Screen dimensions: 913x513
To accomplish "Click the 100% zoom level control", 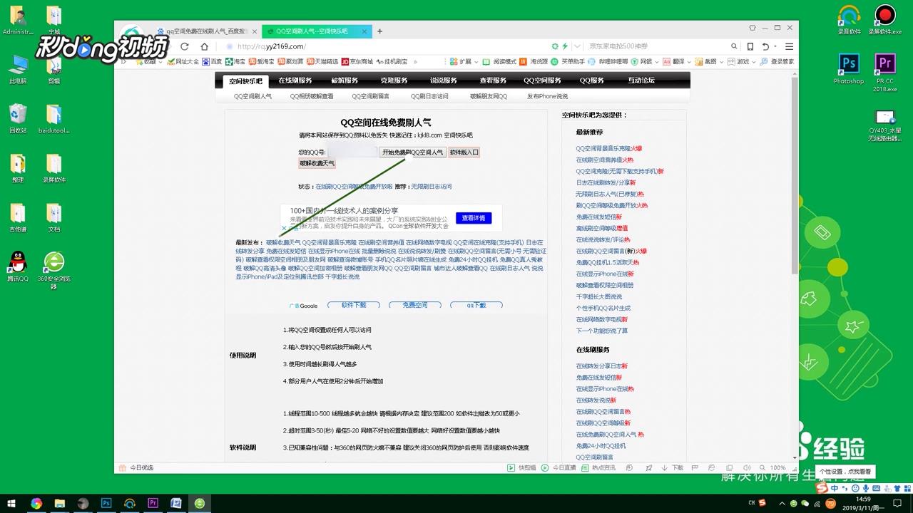I will [x=777, y=467].
